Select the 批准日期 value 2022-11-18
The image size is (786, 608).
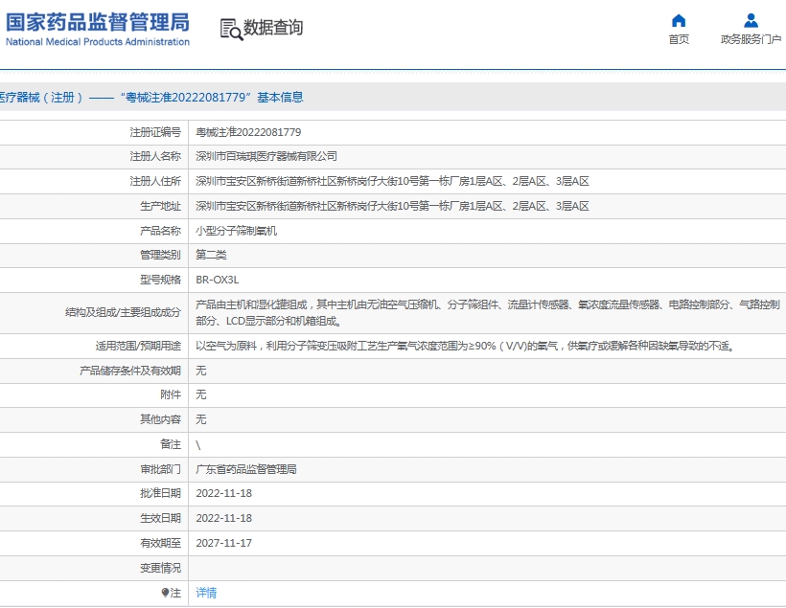[x=224, y=495]
